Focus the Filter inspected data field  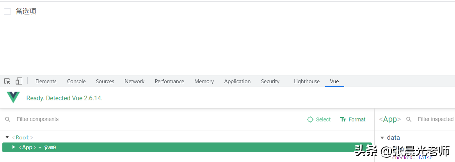(x=435, y=119)
